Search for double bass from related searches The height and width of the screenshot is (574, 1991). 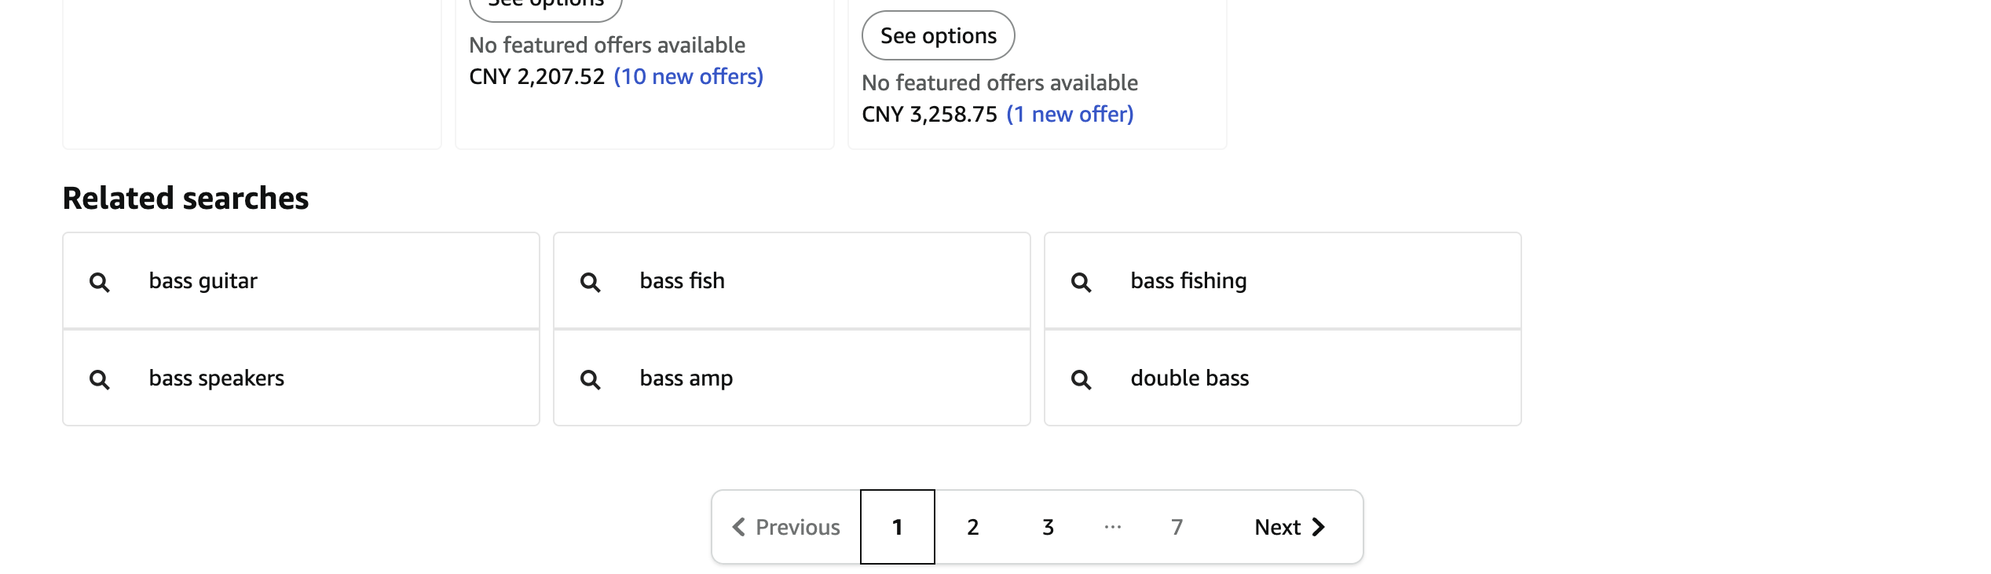pos(1188,378)
